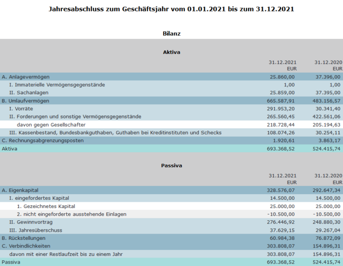Click Forderungen und sonstige Vermögensgegenstände row

[x=171, y=117]
